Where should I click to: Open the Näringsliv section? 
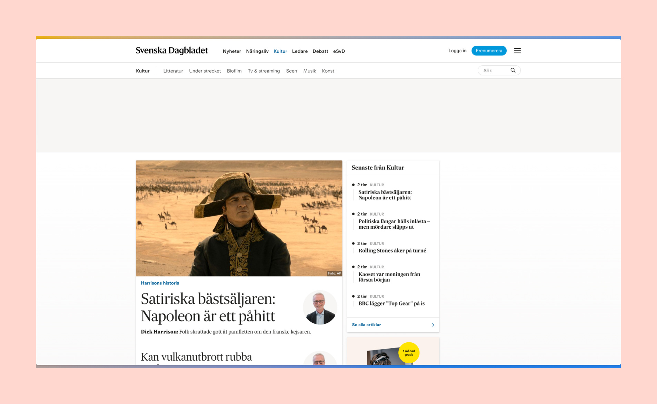click(x=257, y=51)
